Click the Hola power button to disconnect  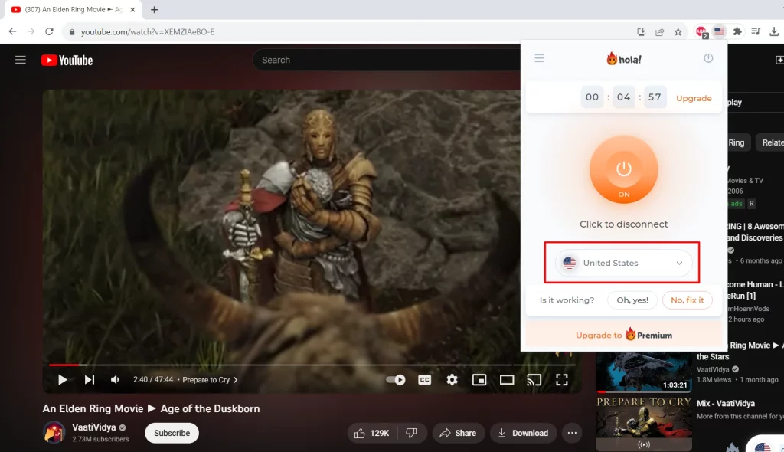(x=623, y=170)
